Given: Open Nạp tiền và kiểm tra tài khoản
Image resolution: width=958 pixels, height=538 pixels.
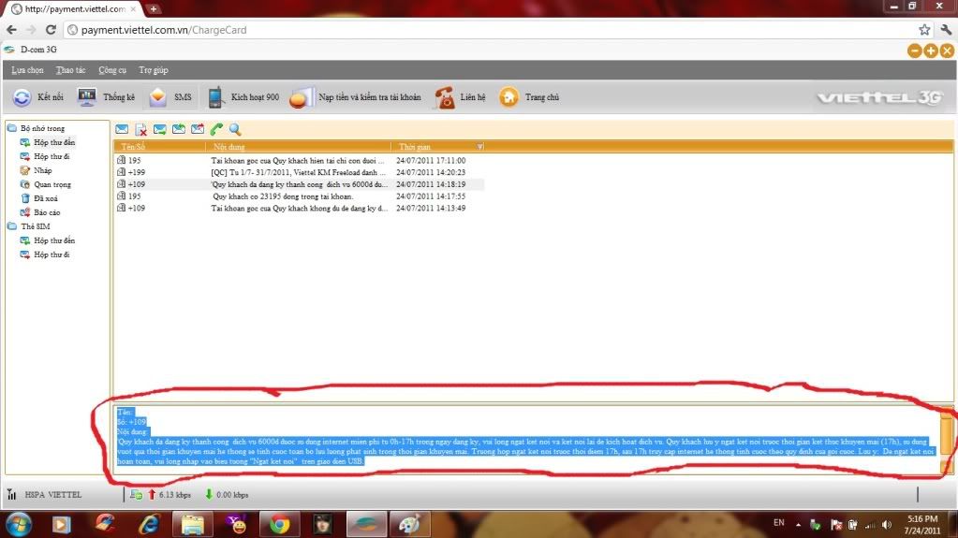Looking at the screenshot, I should [x=356, y=97].
